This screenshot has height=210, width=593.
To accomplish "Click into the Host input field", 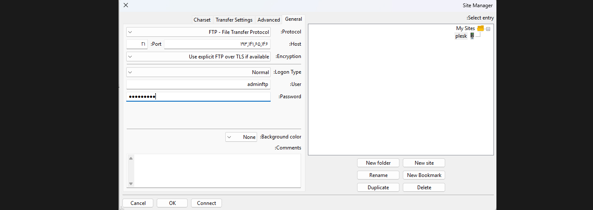I will tap(217, 44).
